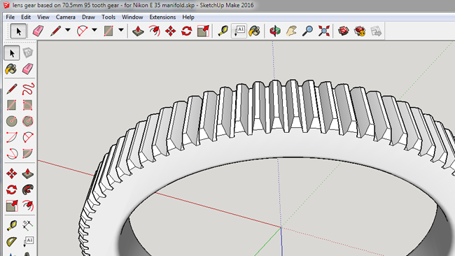Open the Tools menu

tap(108, 17)
